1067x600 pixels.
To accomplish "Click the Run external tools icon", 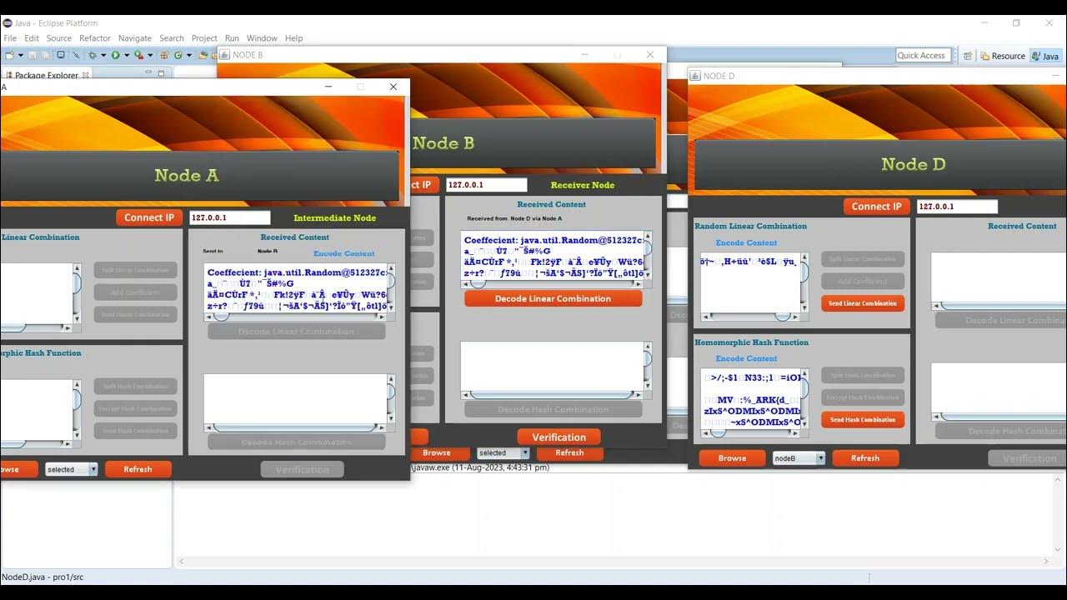I will point(138,55).
